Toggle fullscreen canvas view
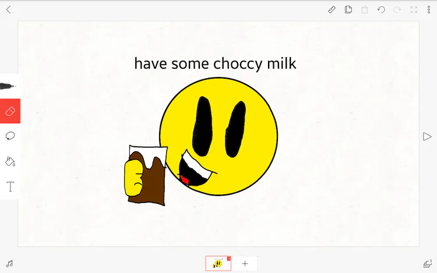 [x=414, y=10]
